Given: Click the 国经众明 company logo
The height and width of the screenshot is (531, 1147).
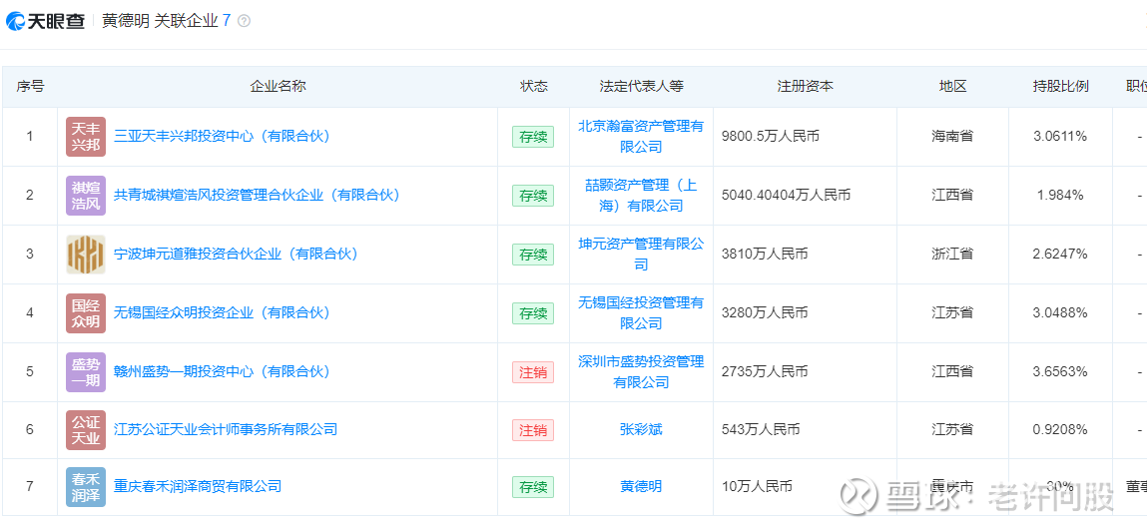Looking at the screenshot, I should [x=86, y=313].
